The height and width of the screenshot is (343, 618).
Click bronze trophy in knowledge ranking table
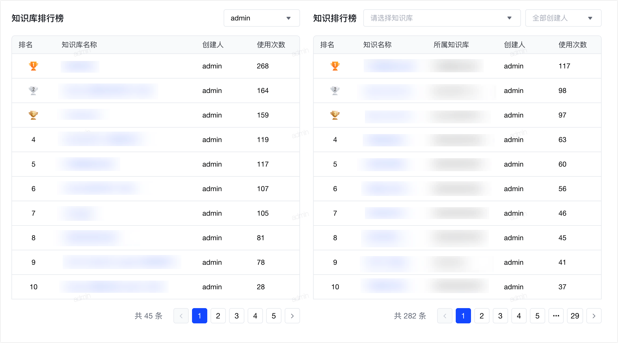tap(335, 115)
